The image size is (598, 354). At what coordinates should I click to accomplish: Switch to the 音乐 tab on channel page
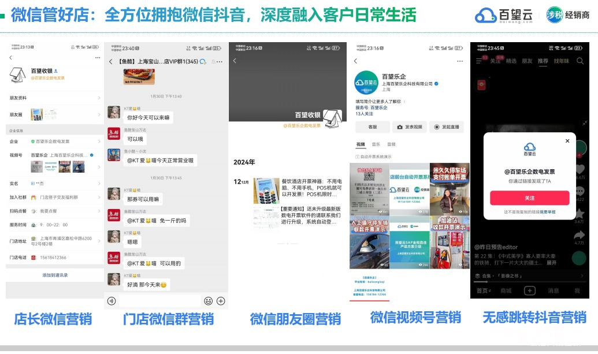pos(376,144)
